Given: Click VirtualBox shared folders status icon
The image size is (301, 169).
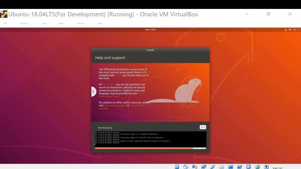Looking at the screenshot, I should coord(222,167).
